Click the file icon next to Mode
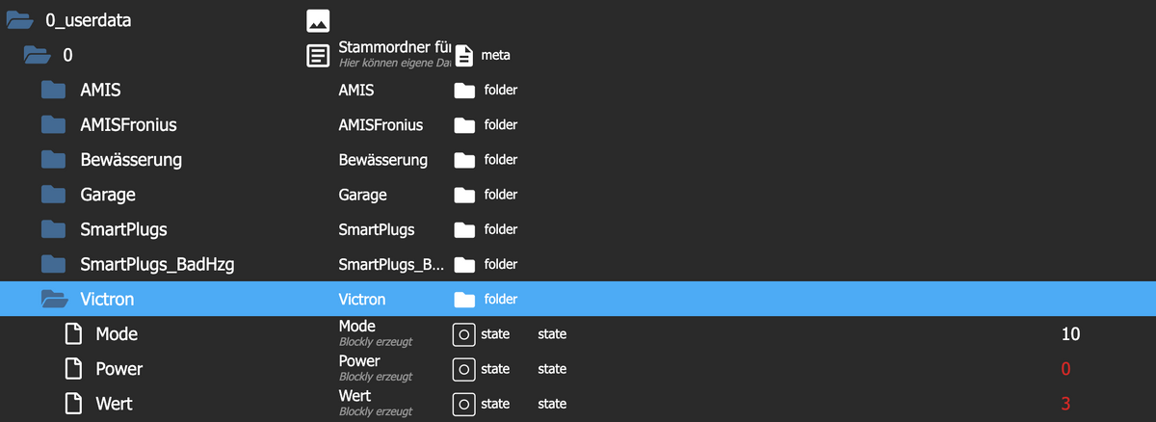1156x422 pixels. point(73,334)
